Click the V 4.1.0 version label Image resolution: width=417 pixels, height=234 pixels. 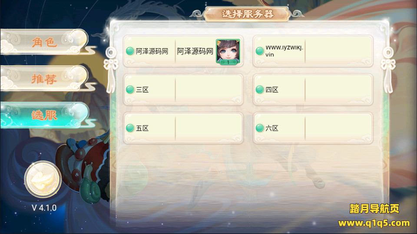(44, 208)
